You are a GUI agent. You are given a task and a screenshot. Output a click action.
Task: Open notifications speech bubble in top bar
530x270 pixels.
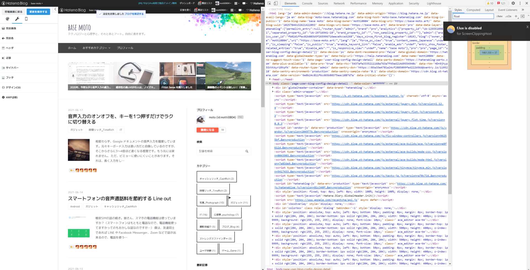click(x=245, y=3)
